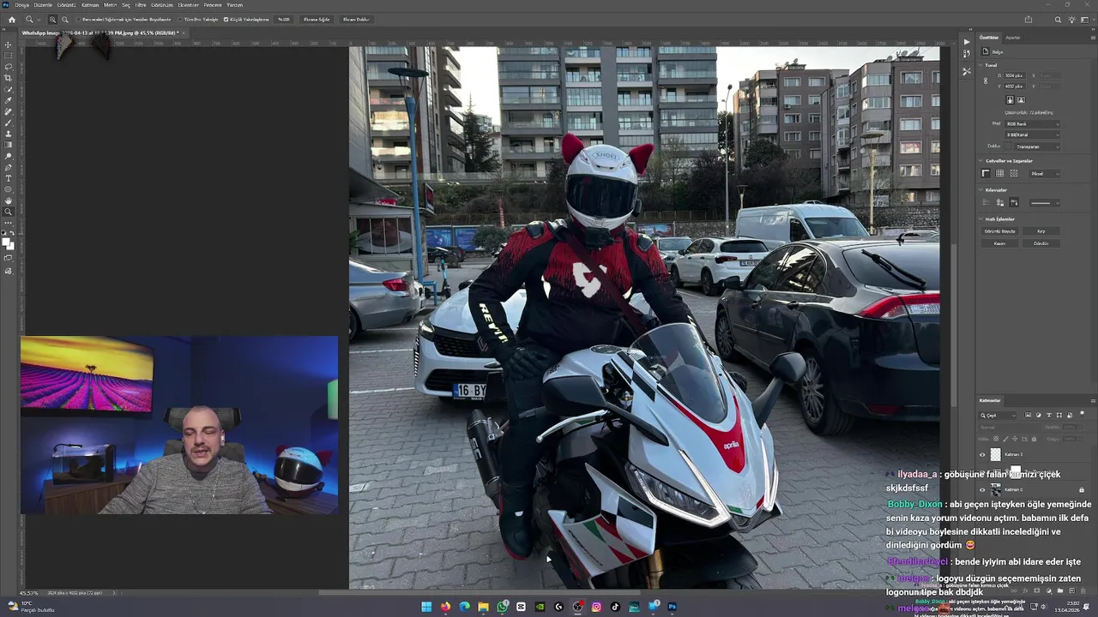Uncheck 'Küçük Yakınlaştırma' checkbox

[226, 19]
